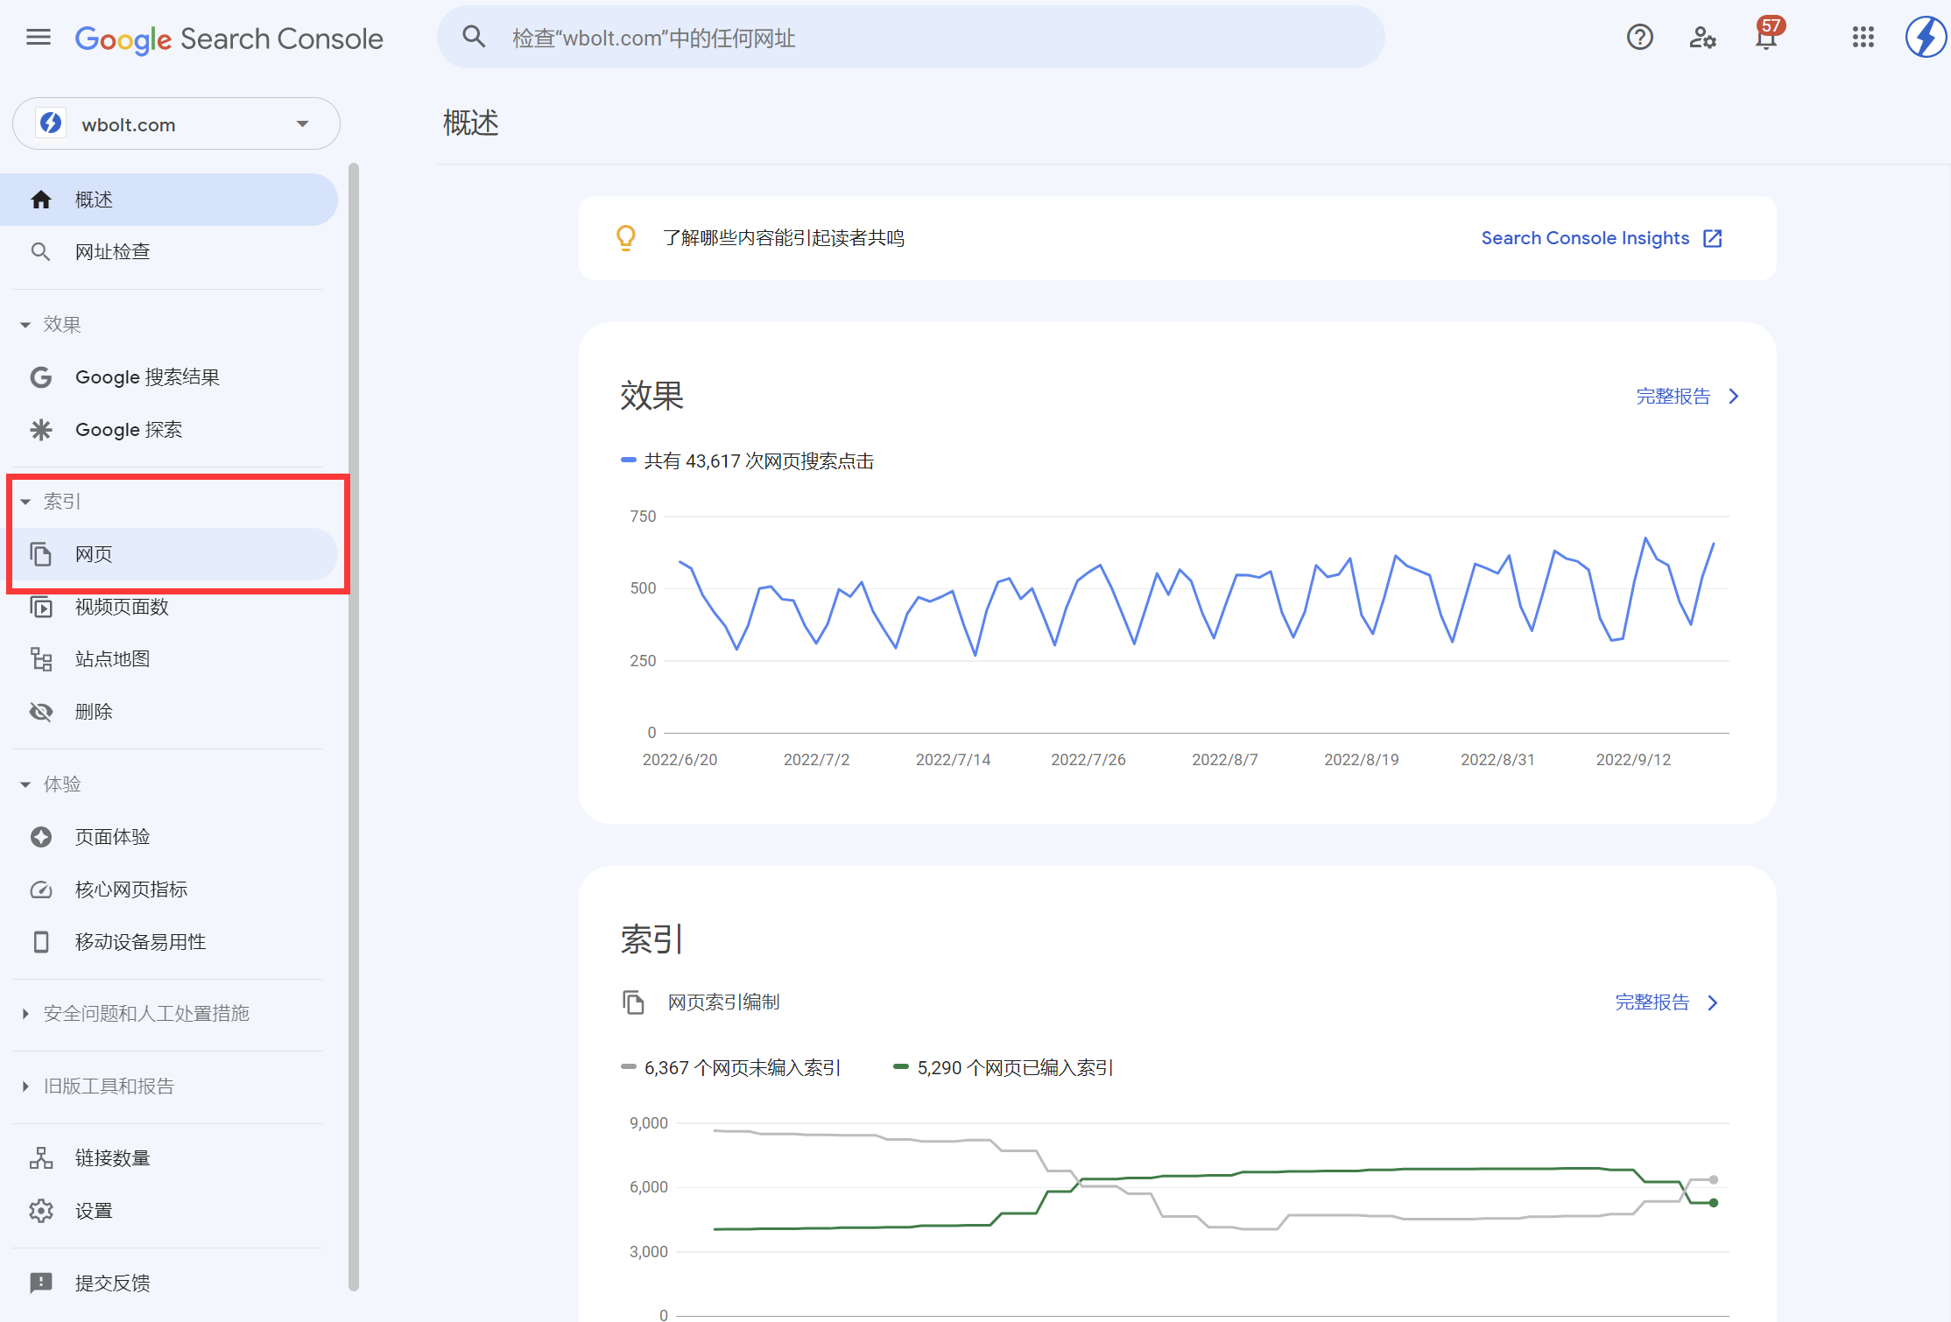Click the search box to inspect a URL
The width and height of the screenshot is (1951, 1322).
click(911, 37)
